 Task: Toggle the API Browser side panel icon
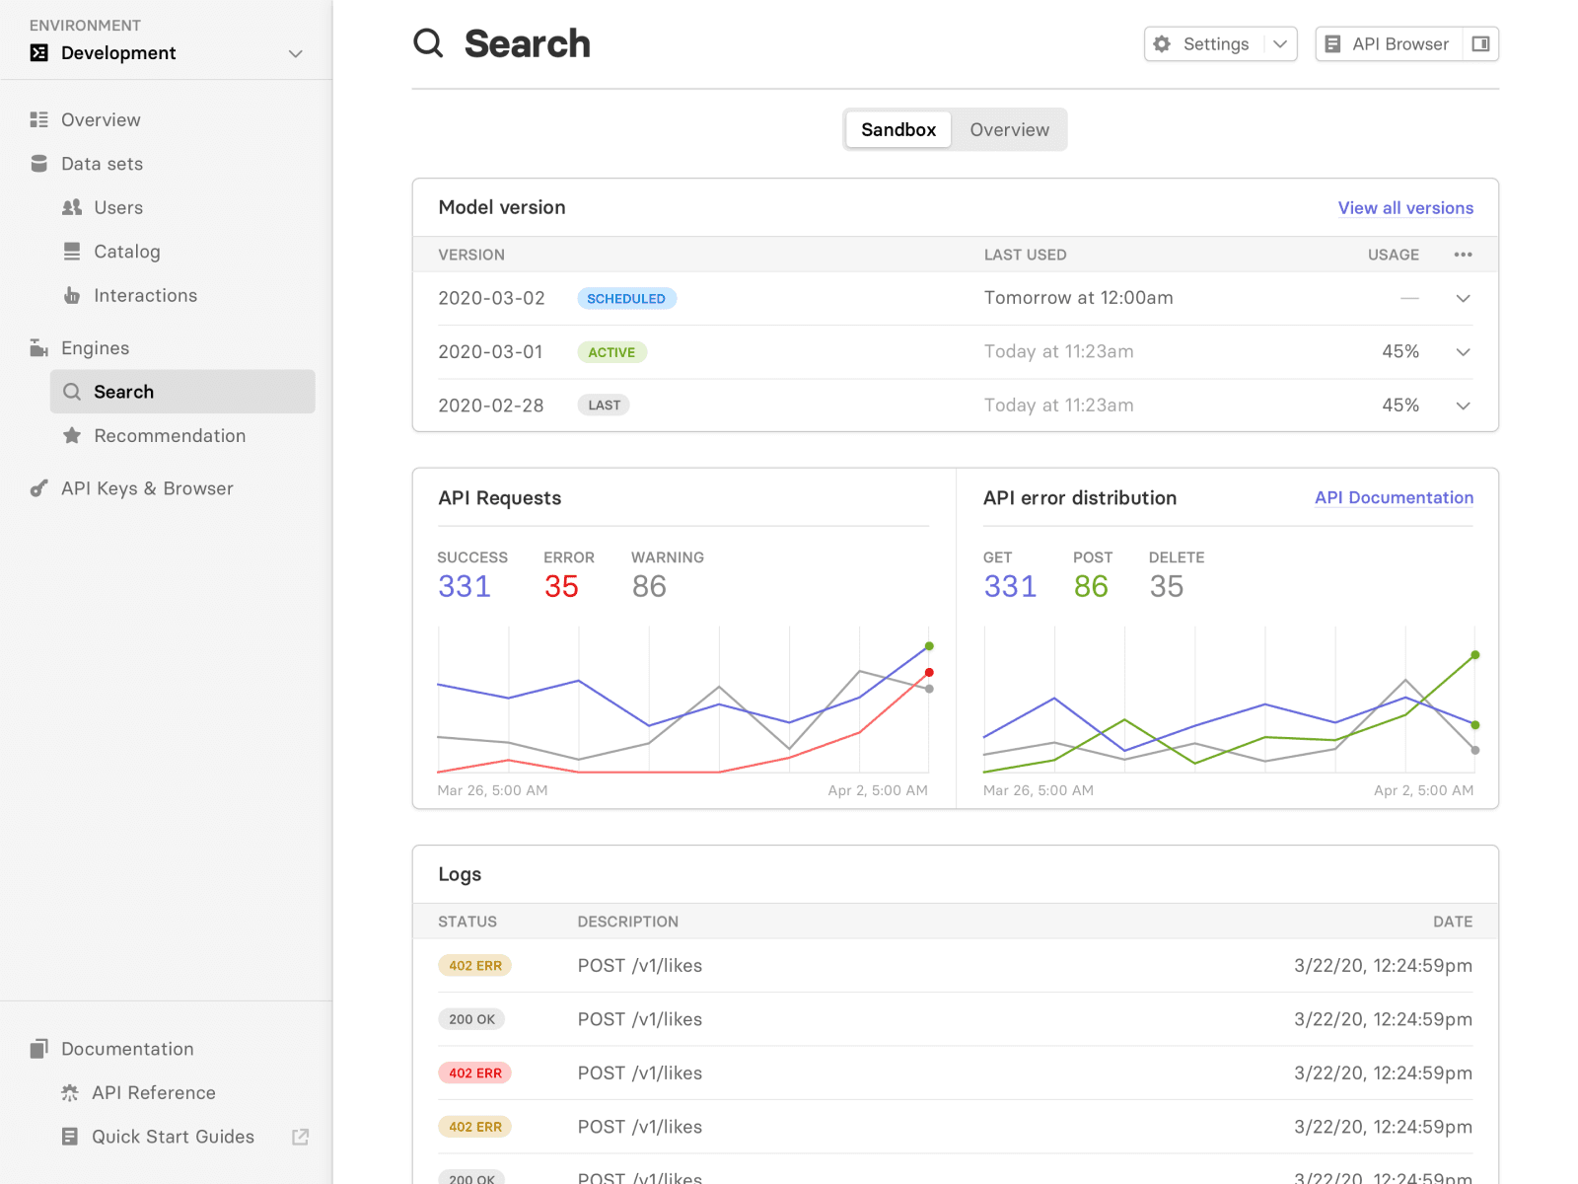click(x=1480, y=43)
